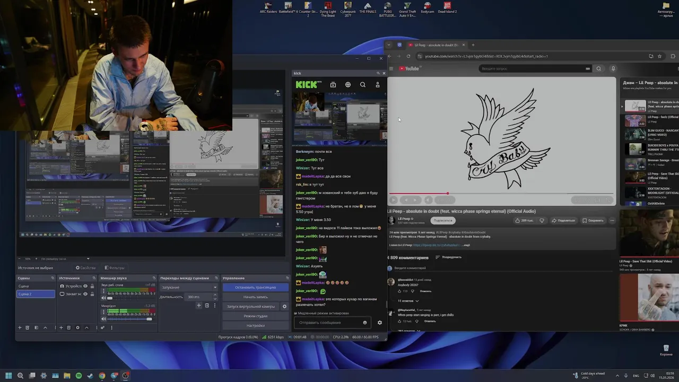Select Сцена 2 in scenes list
This screenshot has height=382, width=679.
click(36, 294)
